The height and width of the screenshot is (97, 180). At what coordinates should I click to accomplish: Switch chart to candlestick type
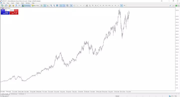point(45,5)
